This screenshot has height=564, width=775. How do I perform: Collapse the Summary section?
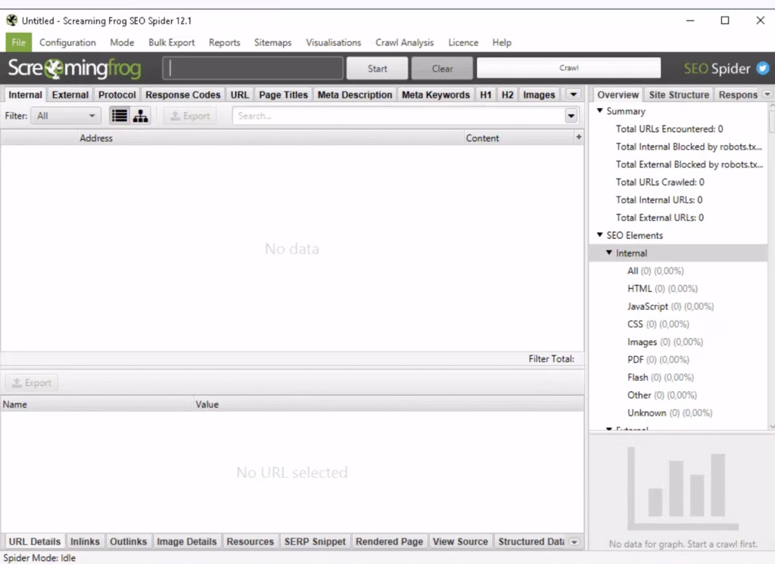click(x=600, y=111)
